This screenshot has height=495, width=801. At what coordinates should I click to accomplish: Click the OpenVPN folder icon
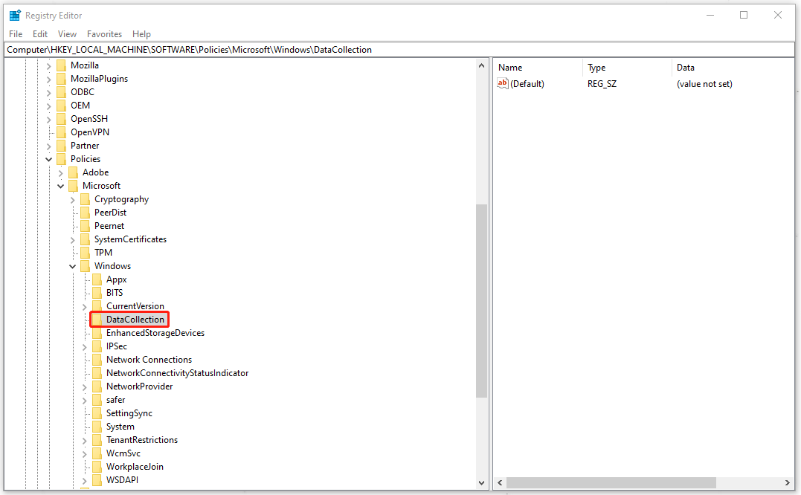[x=61, y=132]
